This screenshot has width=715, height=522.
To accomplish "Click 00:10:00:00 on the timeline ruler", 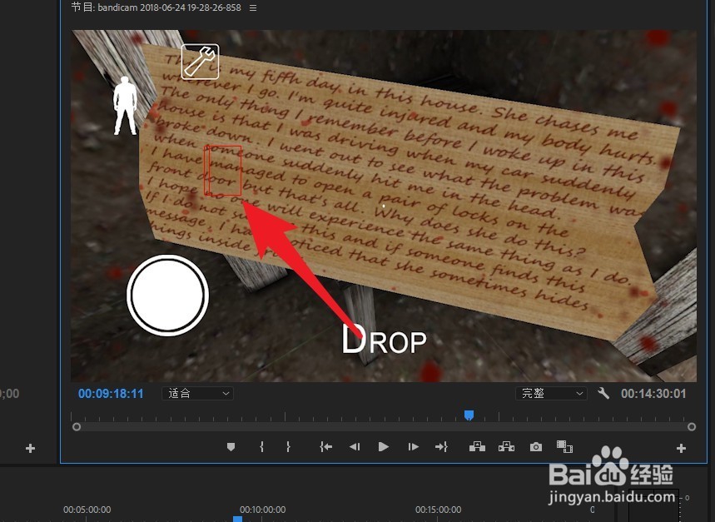I will coord(263,510).
